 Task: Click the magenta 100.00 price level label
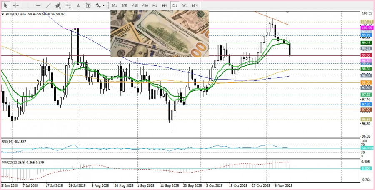[x=367, y=28]
